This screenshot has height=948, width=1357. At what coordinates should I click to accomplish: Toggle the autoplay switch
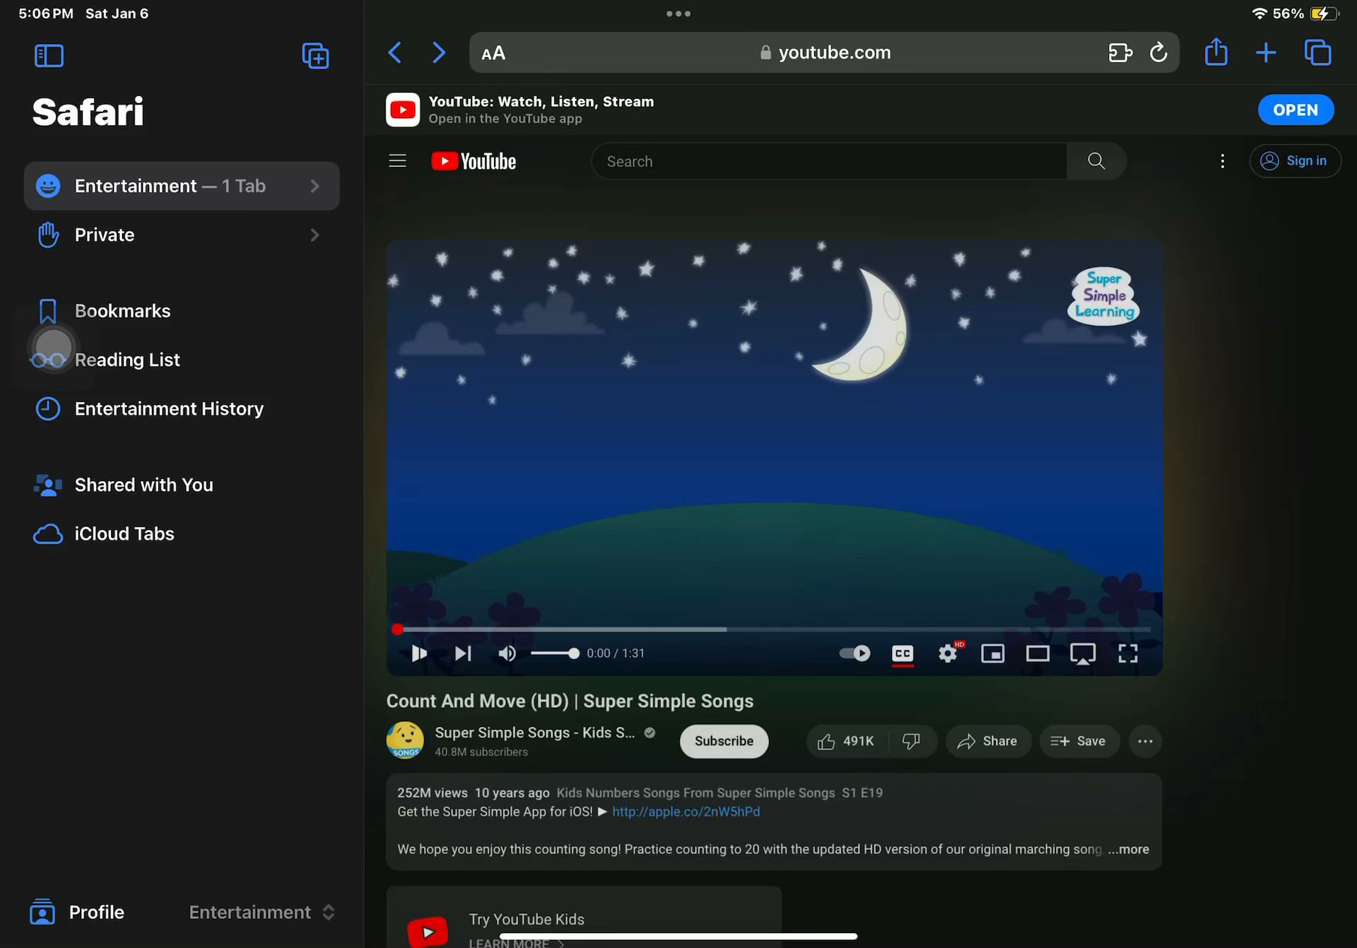(x=854, y=653)
